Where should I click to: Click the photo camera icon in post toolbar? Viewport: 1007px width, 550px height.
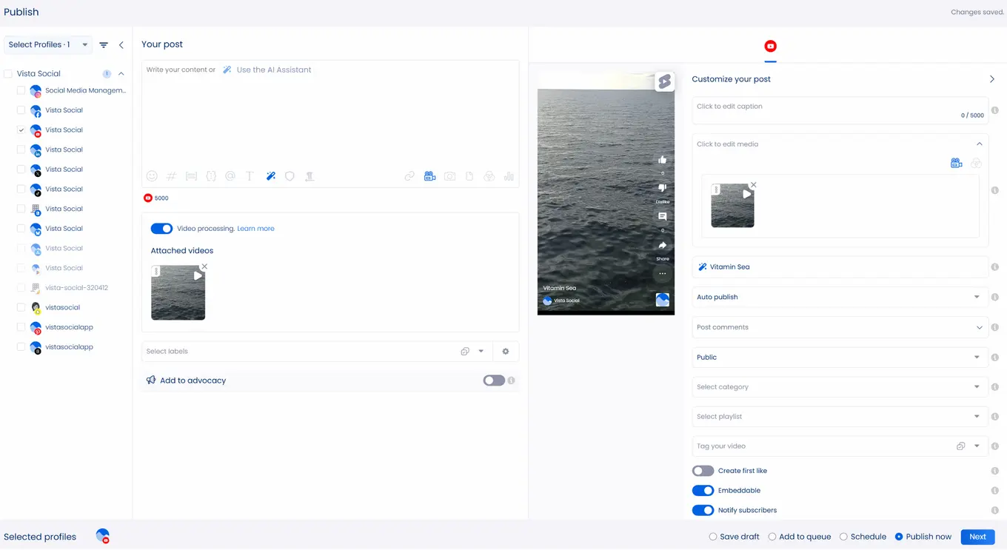[x=449, y=176]
